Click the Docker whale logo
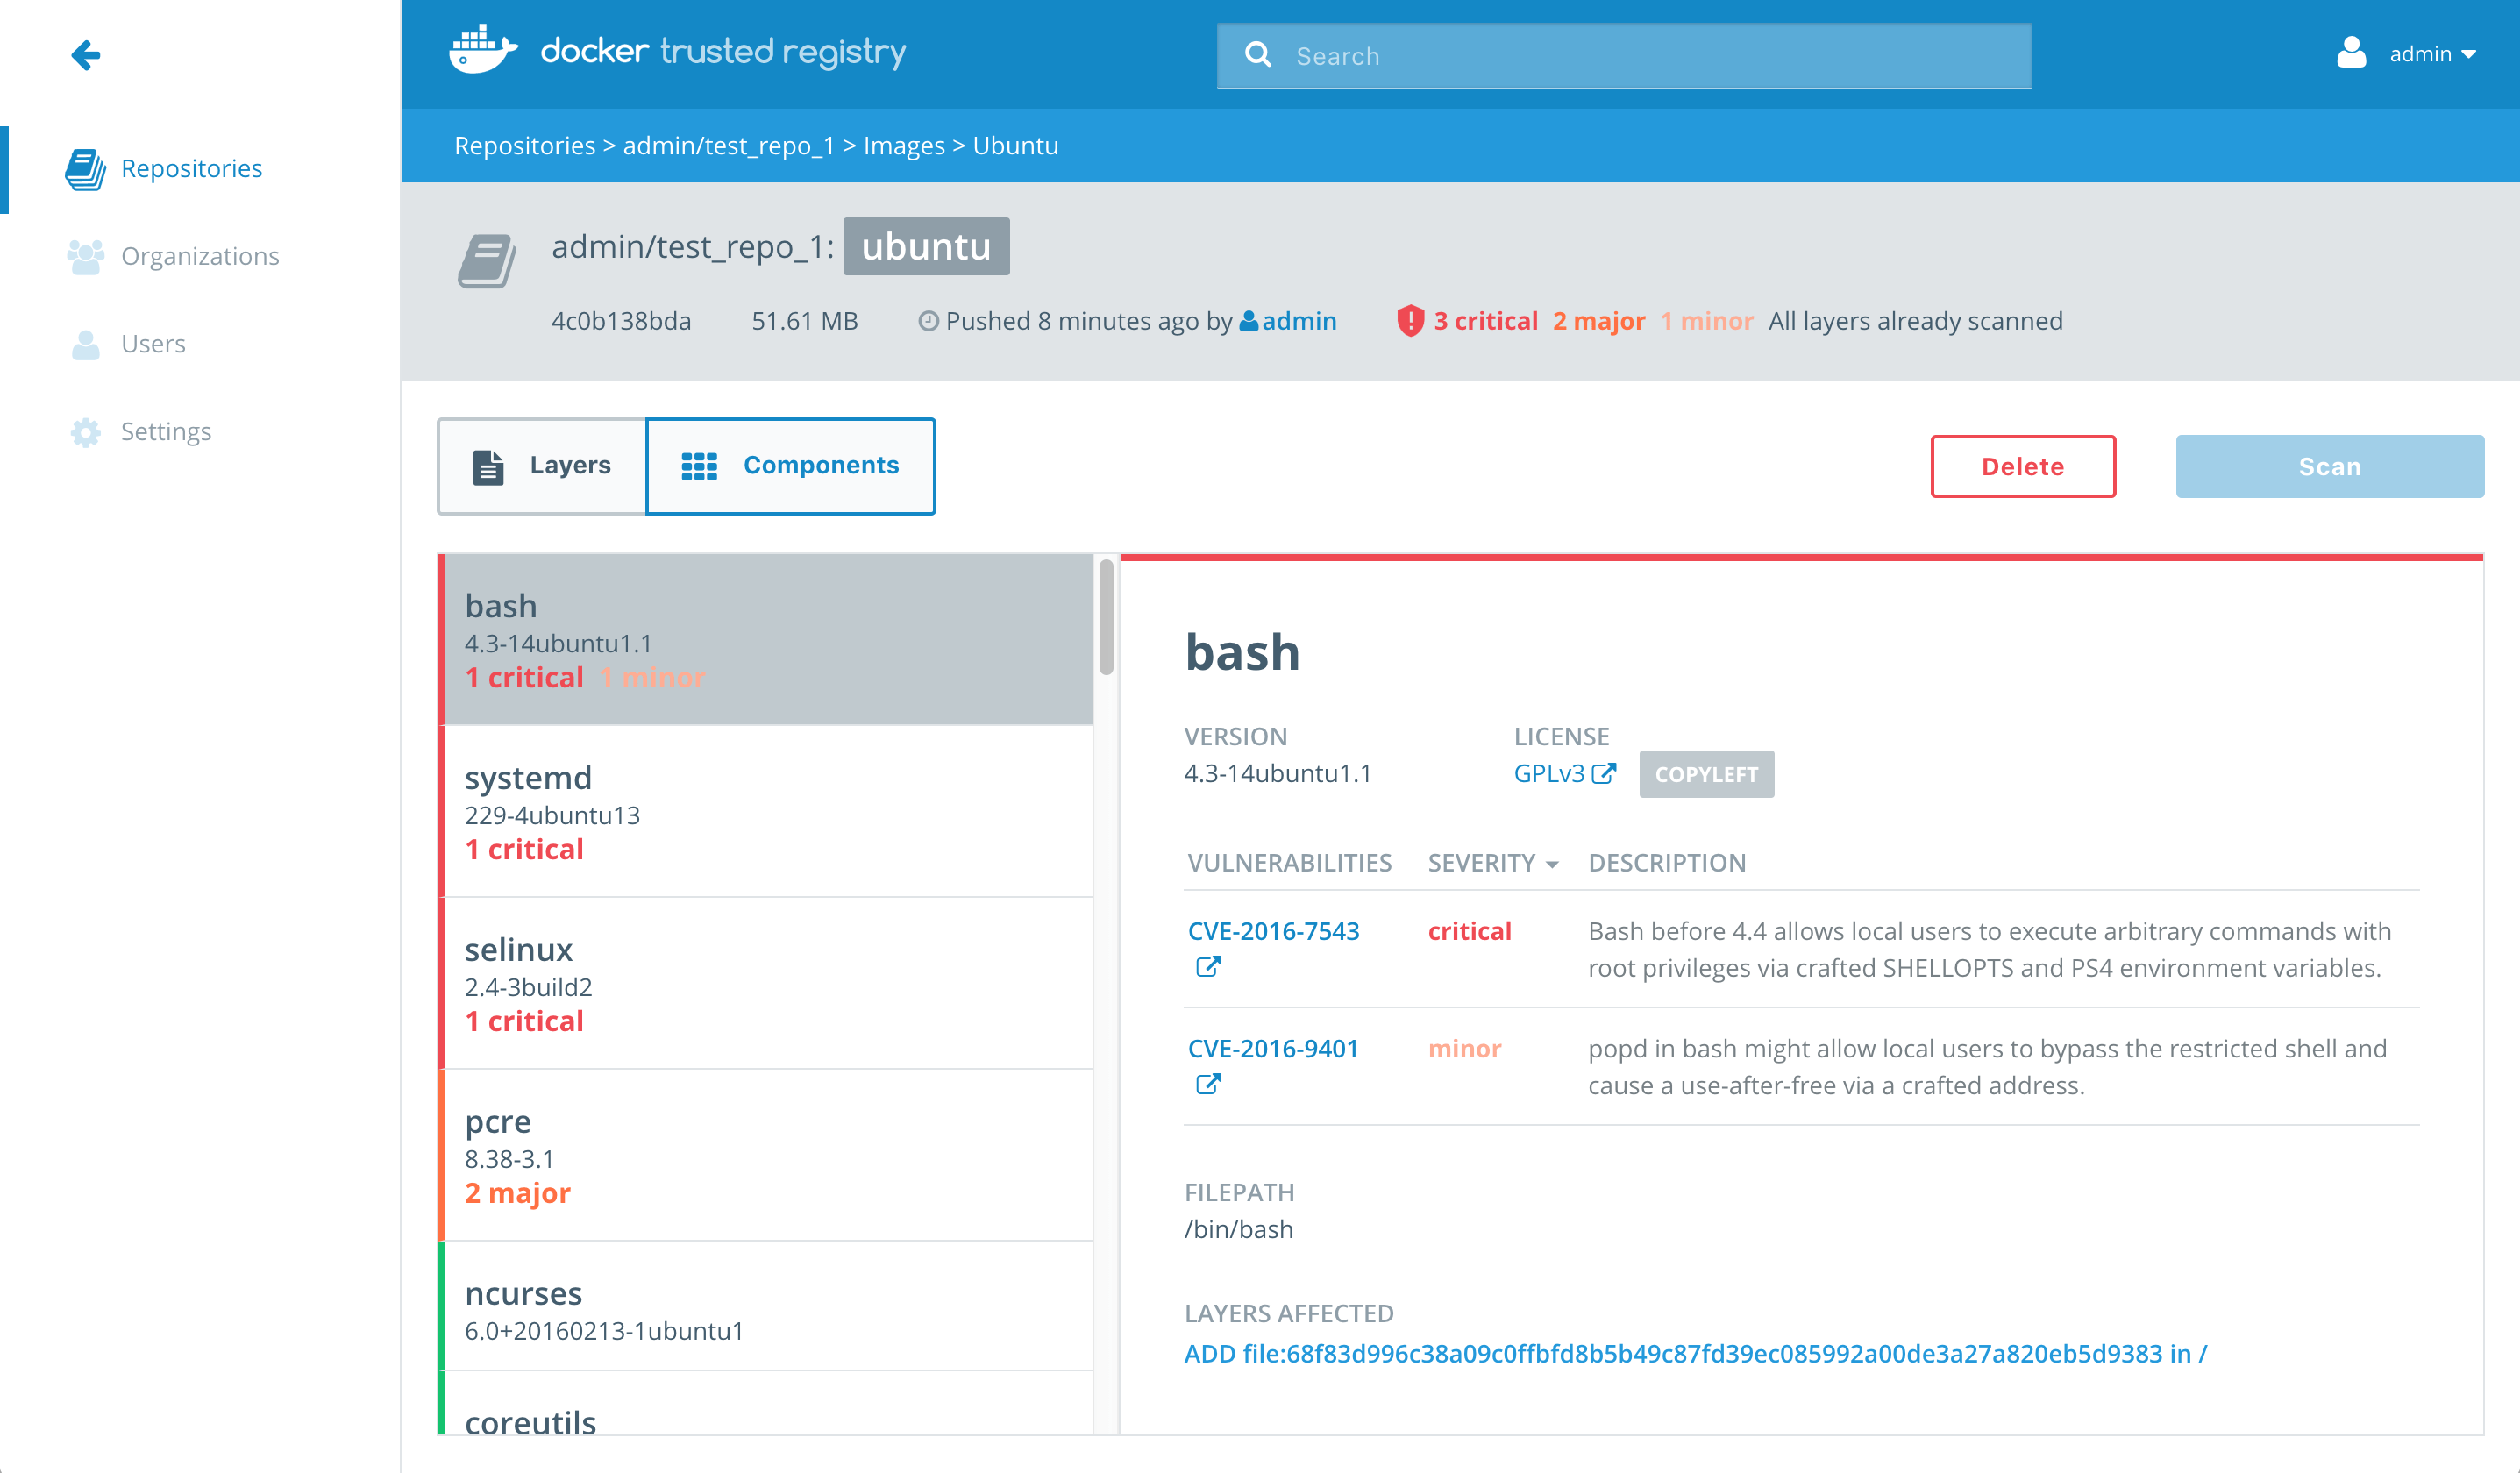2520x1473 pixels. click(483, 50)
